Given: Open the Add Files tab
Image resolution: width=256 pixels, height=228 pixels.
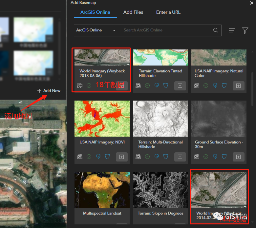Looking at the screenshot, I should [x=133, y=12].
